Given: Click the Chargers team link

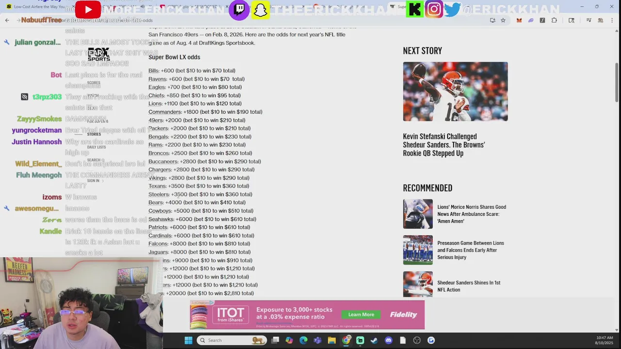Looking at the screenshot, I should tap(160, 170).
